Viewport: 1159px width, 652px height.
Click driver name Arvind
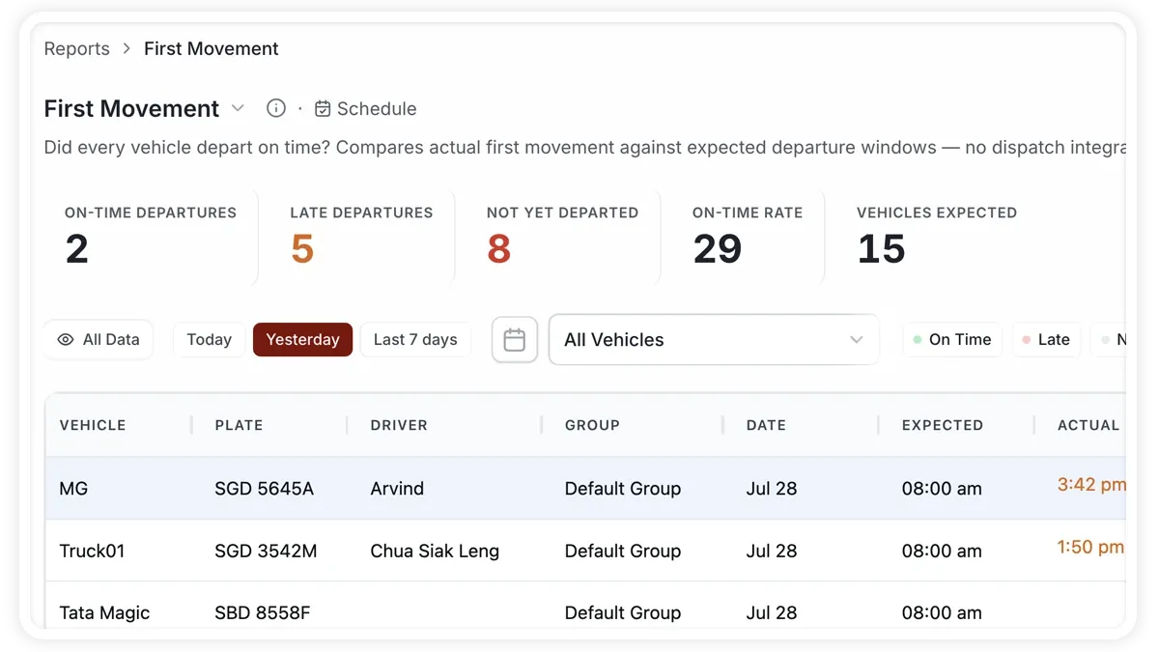pyautogui.click(x=397, y=489)
